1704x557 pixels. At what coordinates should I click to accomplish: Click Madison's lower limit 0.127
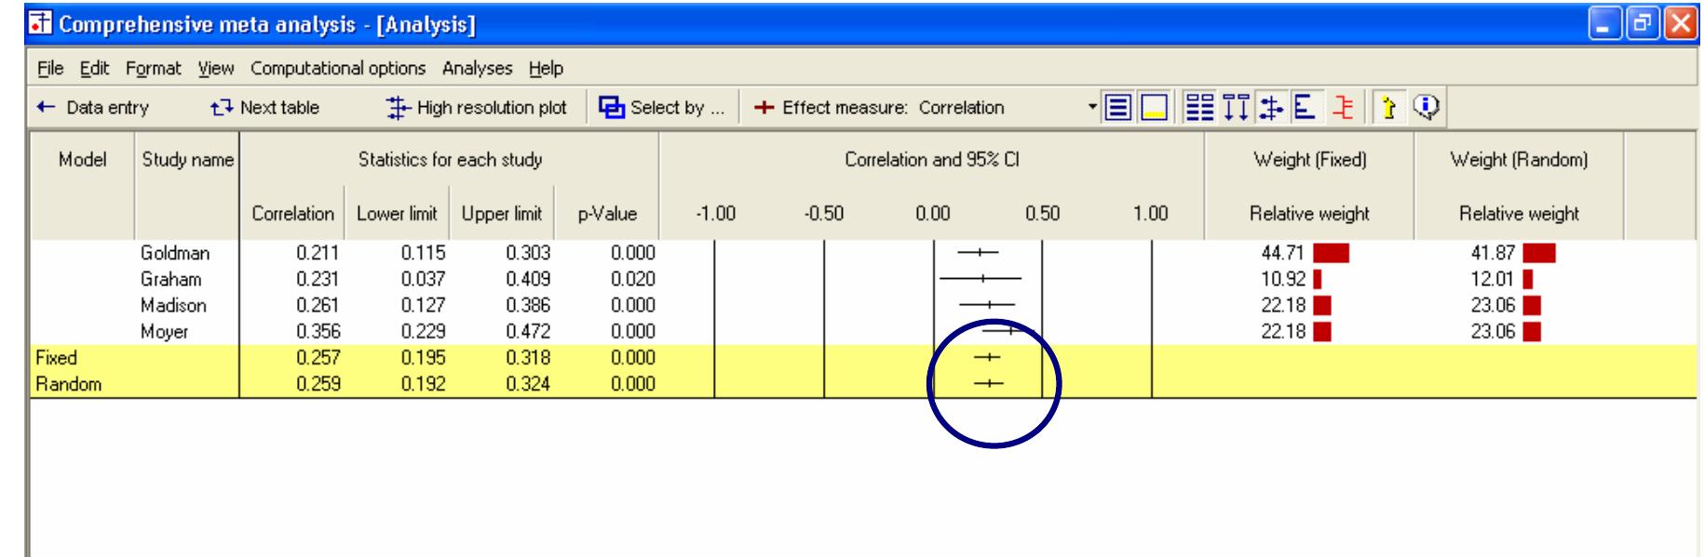(423, 305)
